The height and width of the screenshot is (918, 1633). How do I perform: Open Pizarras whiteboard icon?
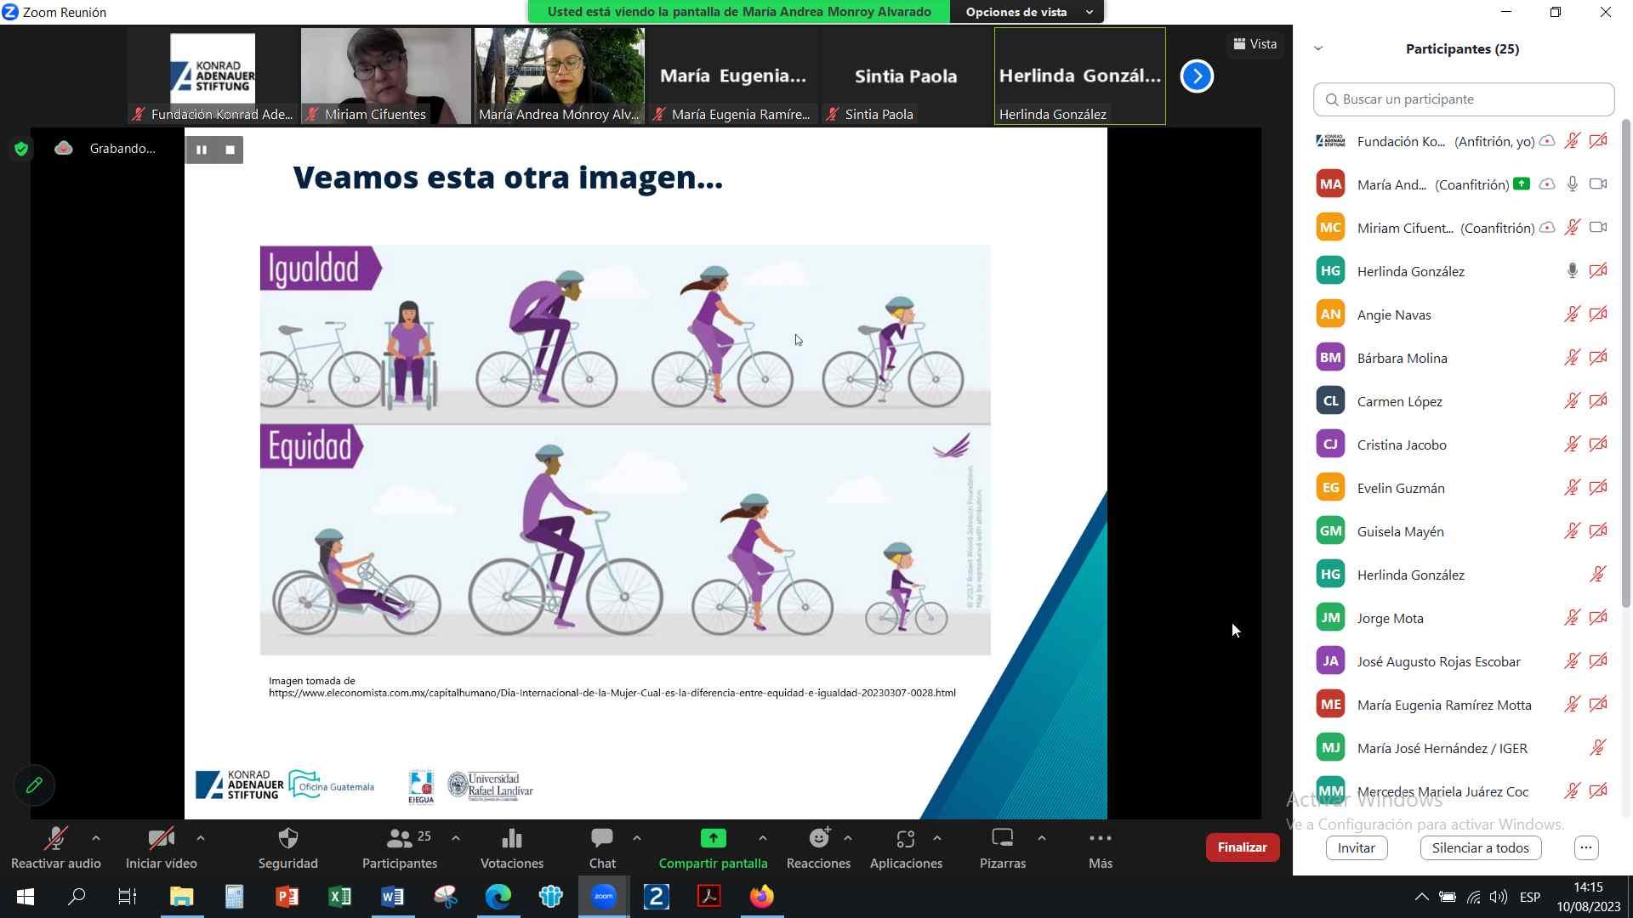click(1002, 839)
